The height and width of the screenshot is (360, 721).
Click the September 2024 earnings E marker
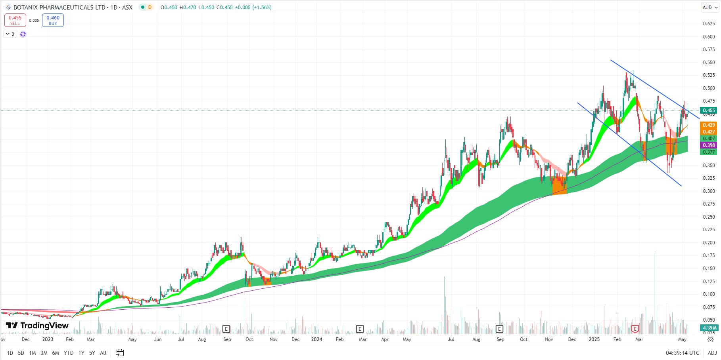[499, 329]
